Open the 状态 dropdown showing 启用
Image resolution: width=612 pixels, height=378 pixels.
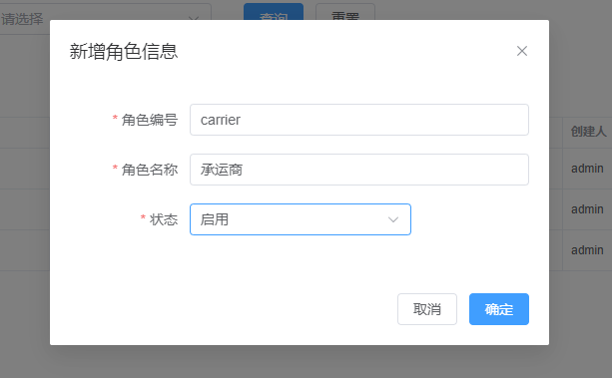pos(301,219)
